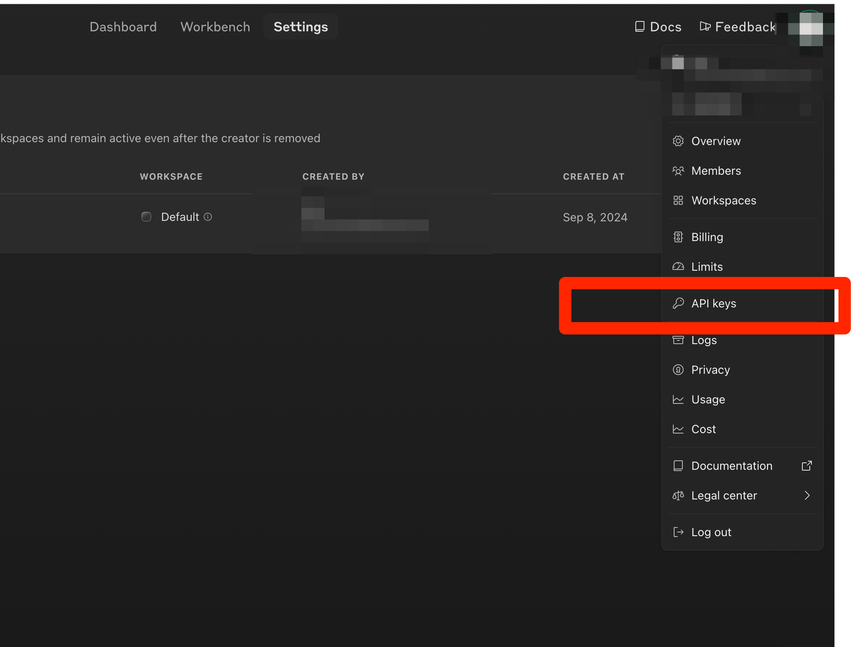Switch to the Dashboard tab
The image size is (851, 647).
123,27
